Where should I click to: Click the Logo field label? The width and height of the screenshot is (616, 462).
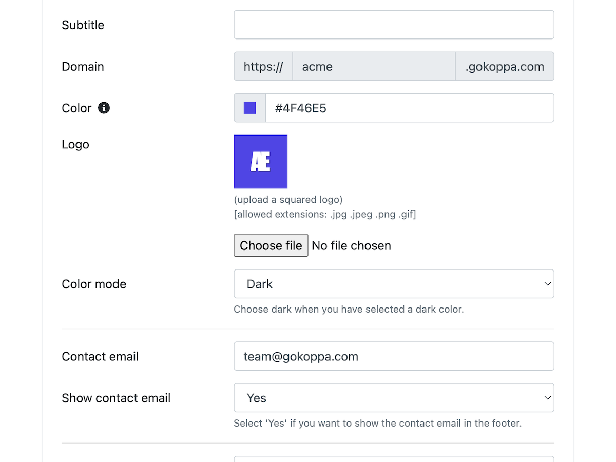pos(75,144)
